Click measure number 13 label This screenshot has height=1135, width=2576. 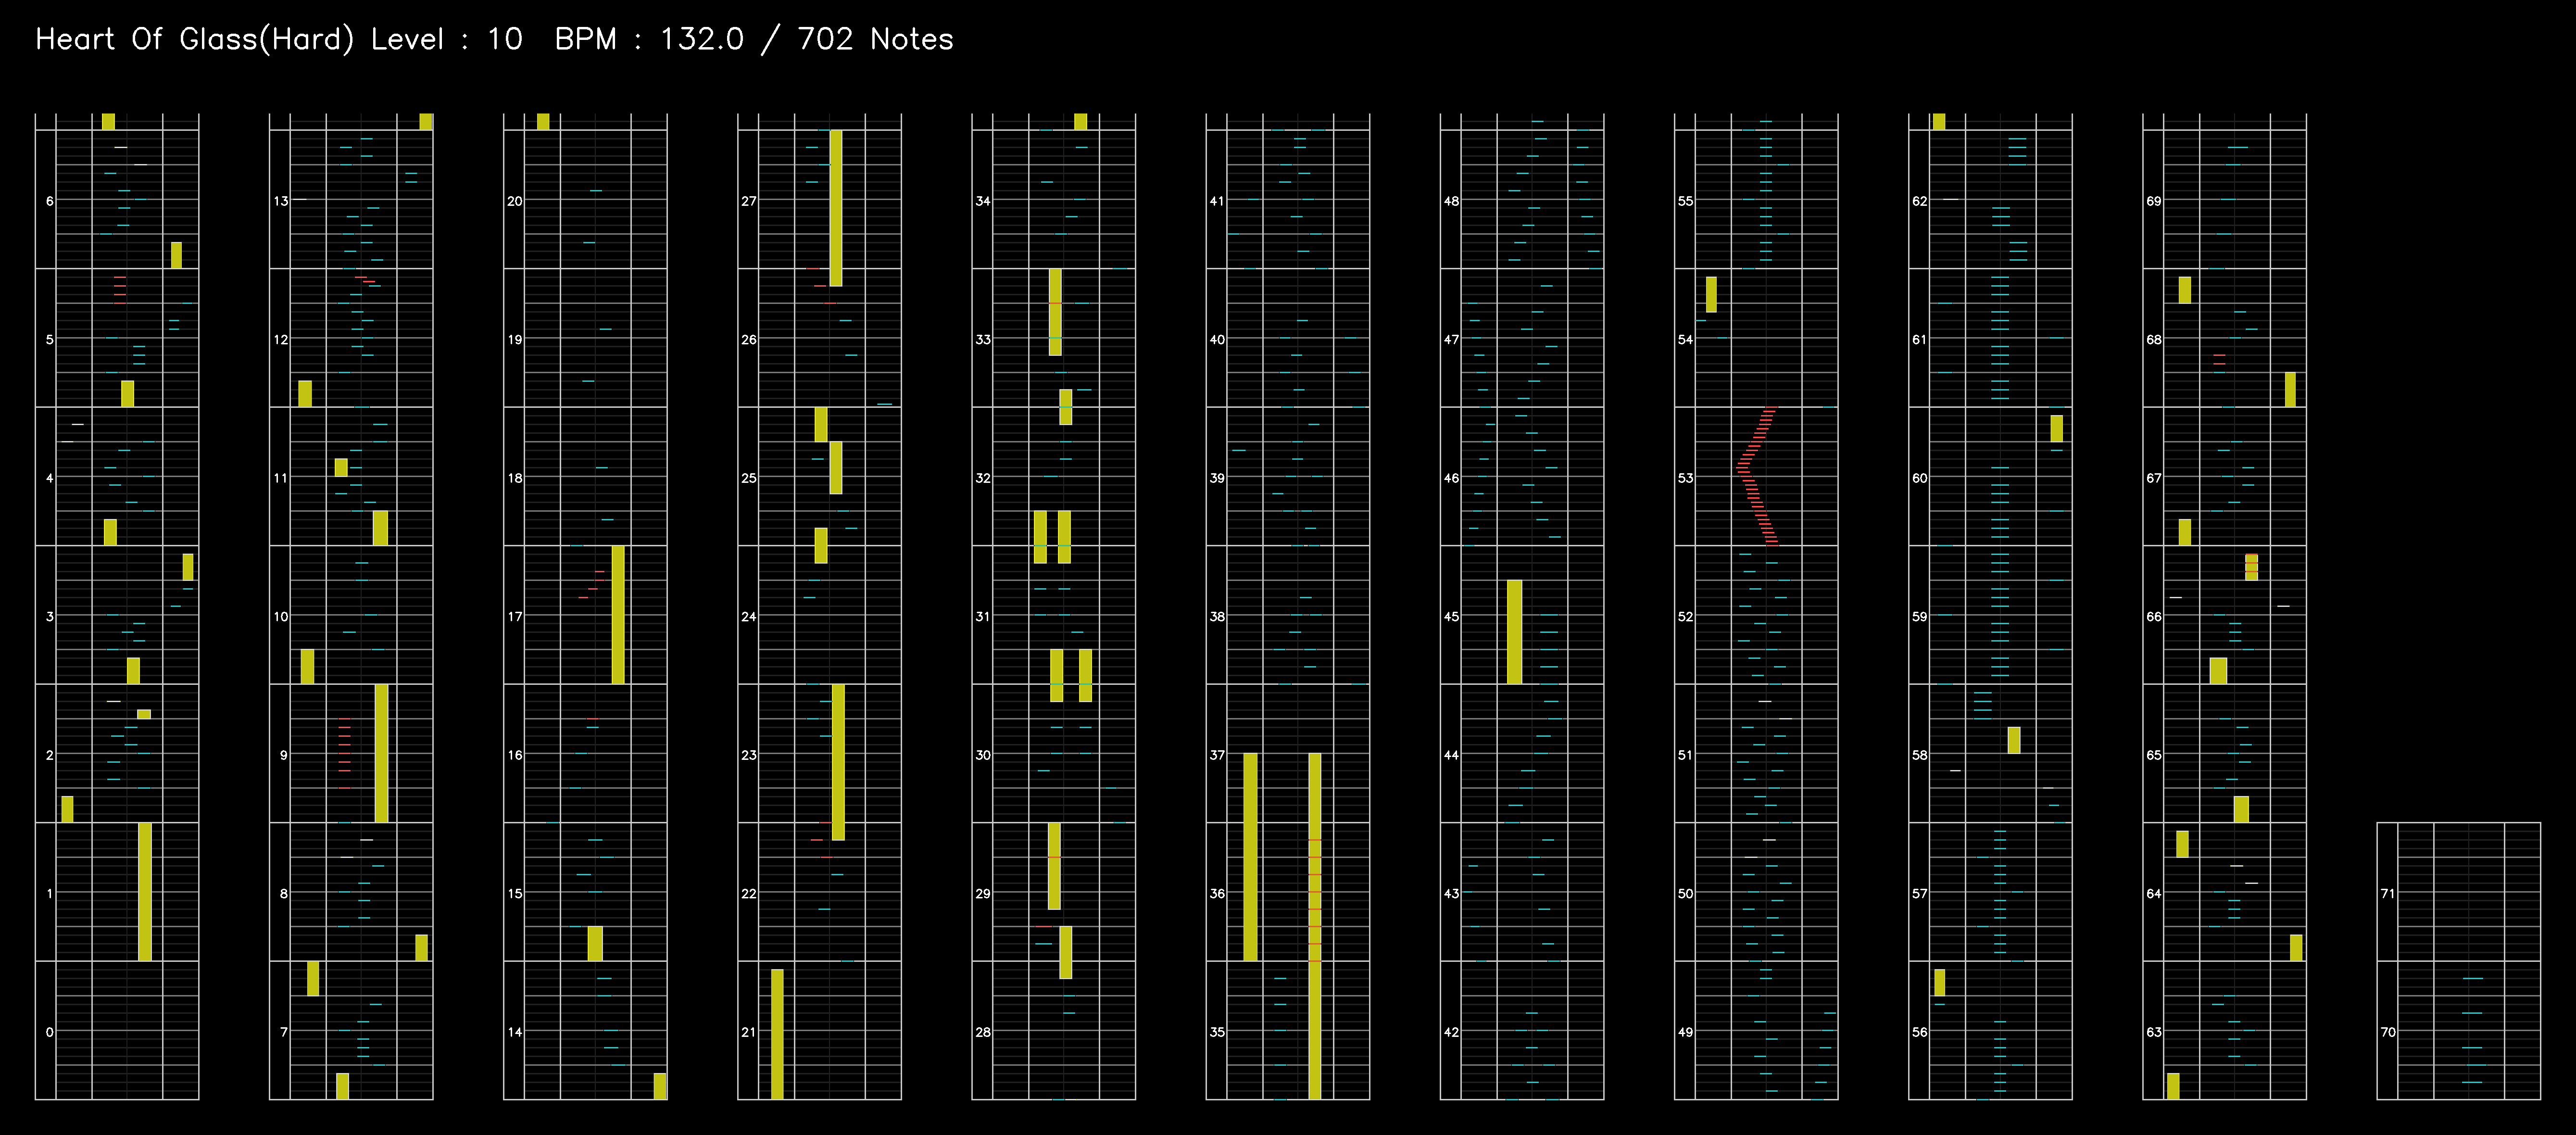click(281, 201)
